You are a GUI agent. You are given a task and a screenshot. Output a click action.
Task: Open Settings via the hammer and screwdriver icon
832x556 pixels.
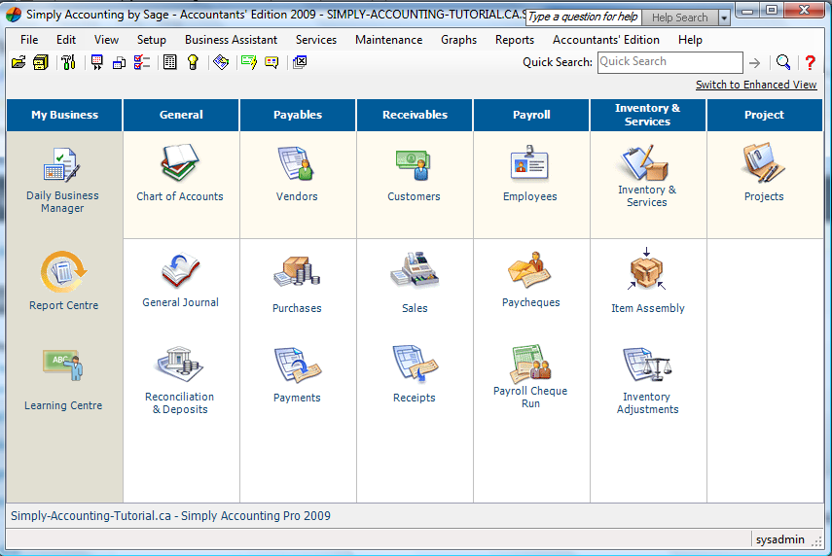(x=68, y=62)
